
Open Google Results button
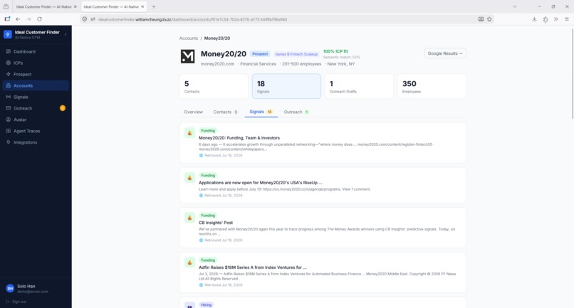point(445,53)
